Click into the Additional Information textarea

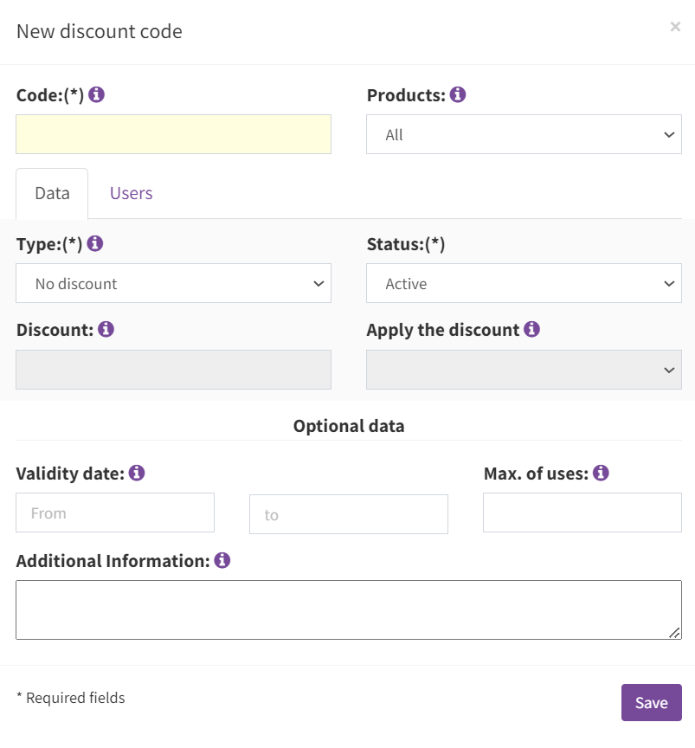click(348, 609)
